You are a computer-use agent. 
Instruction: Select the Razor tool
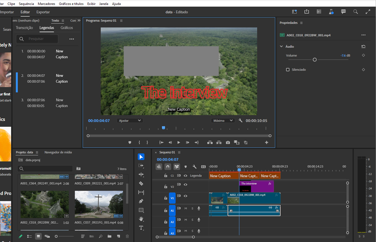(141, 184)
